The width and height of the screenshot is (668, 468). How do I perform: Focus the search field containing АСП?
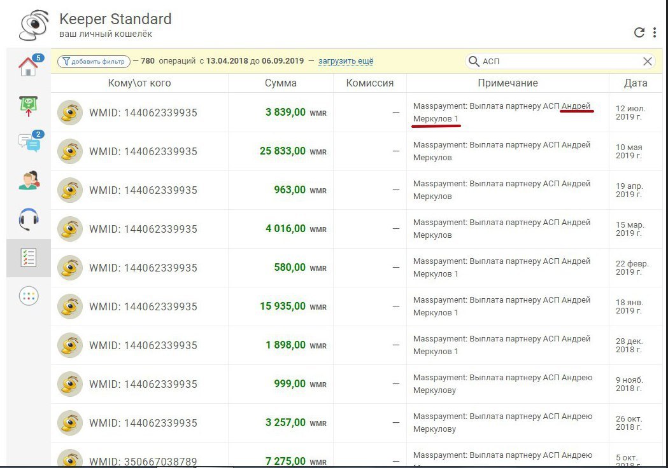tap(560, 61)
